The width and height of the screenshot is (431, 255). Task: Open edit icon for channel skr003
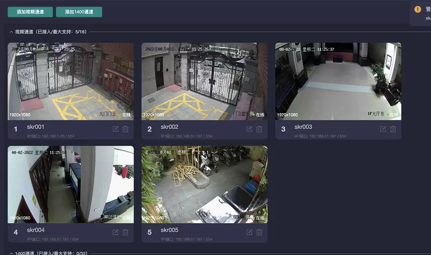coord(383,129)
